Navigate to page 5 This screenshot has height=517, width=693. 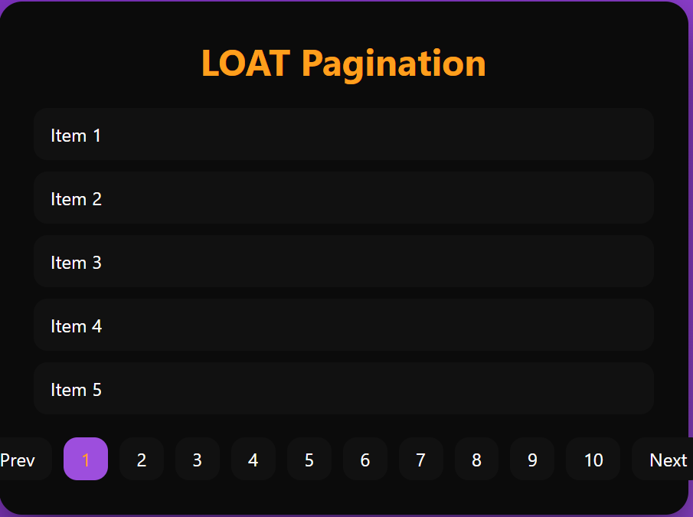click(x=309, y=460)
